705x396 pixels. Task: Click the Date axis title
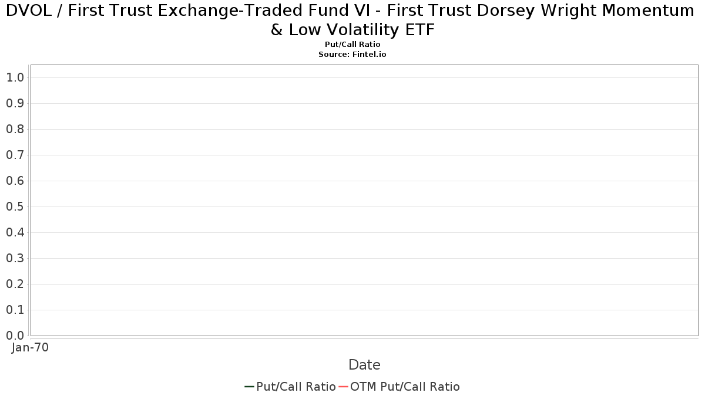coord(364,365)
